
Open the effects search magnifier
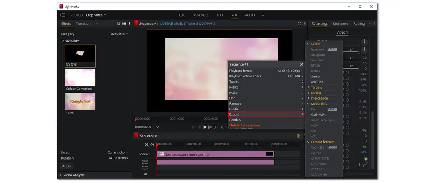point(119,24)
